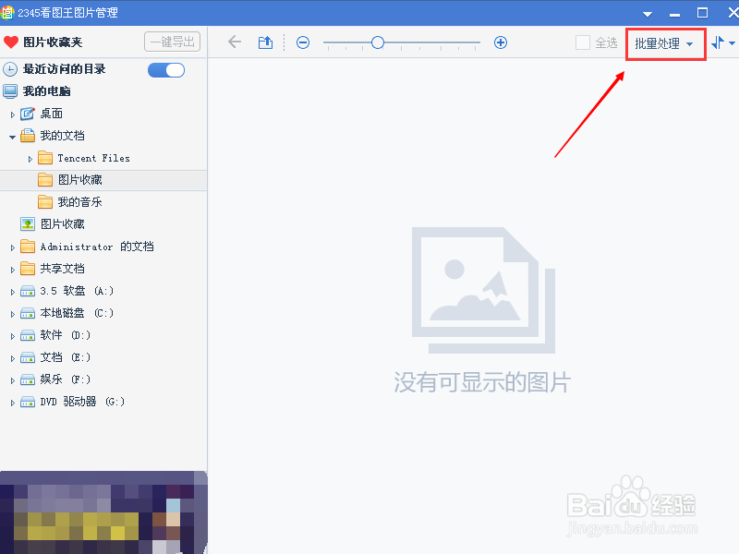Expand the 共享文档 node
This screenshot has width=739, height=554.
coord(12,270)
